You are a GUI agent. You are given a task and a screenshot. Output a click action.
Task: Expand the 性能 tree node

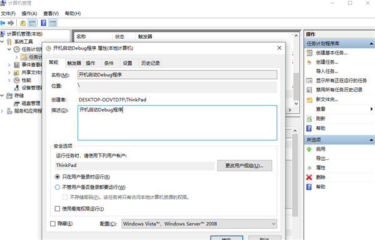tap(9, 81)
